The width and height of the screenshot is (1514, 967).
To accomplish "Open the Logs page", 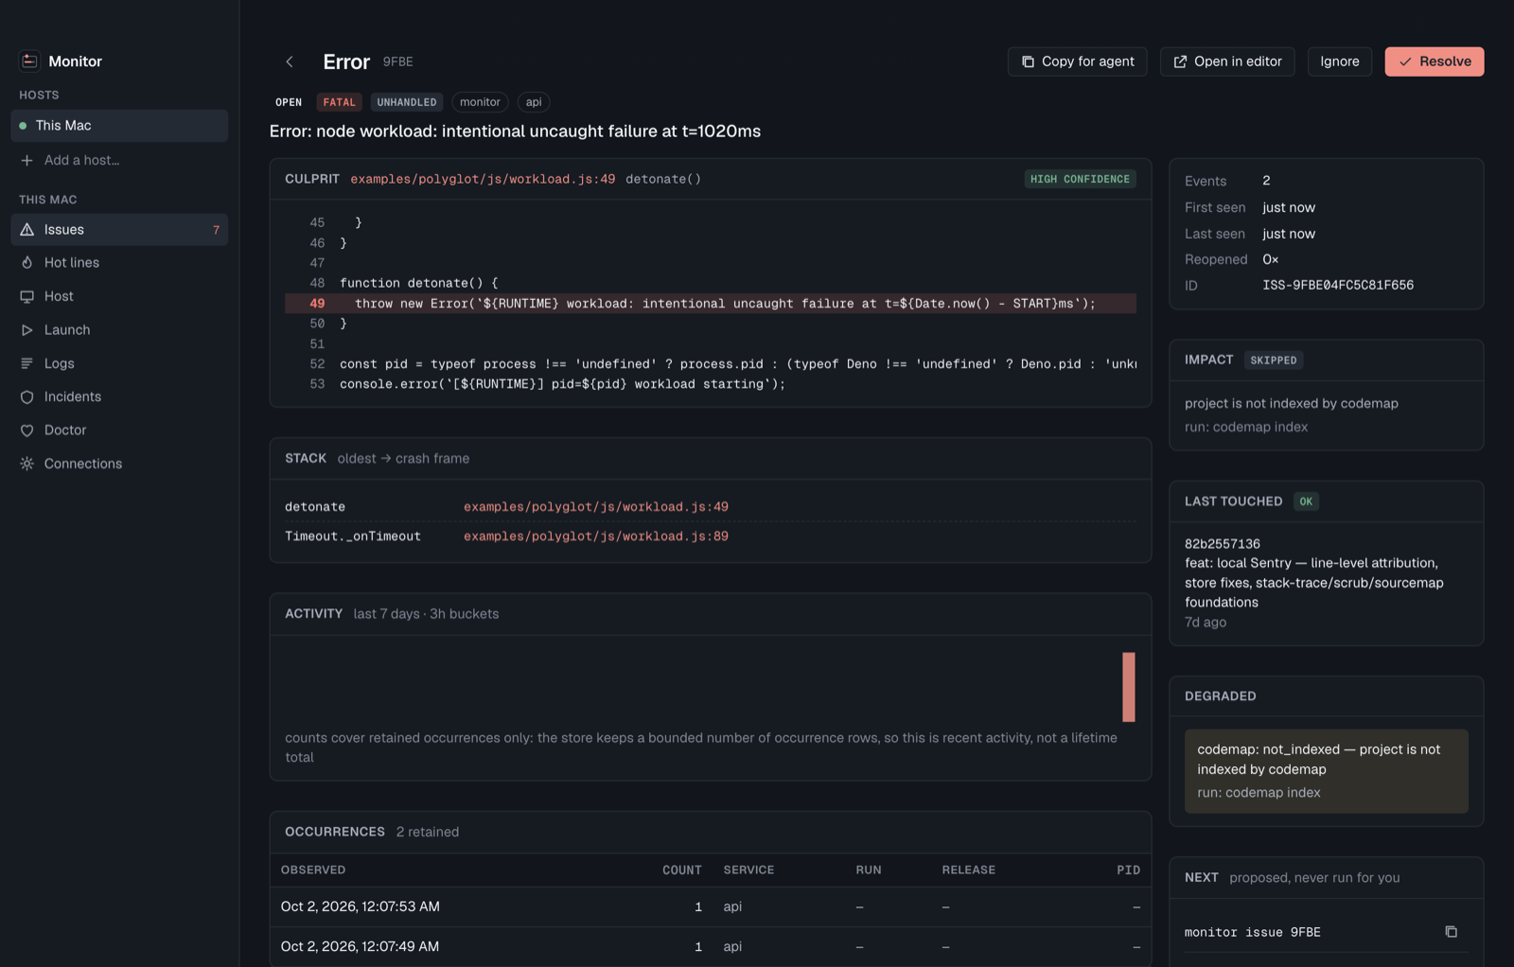I will point(119,363).
